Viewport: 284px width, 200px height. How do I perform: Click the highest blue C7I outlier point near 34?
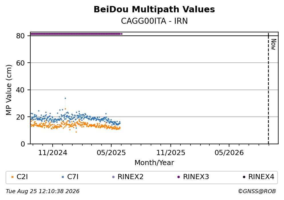(65, 98)
